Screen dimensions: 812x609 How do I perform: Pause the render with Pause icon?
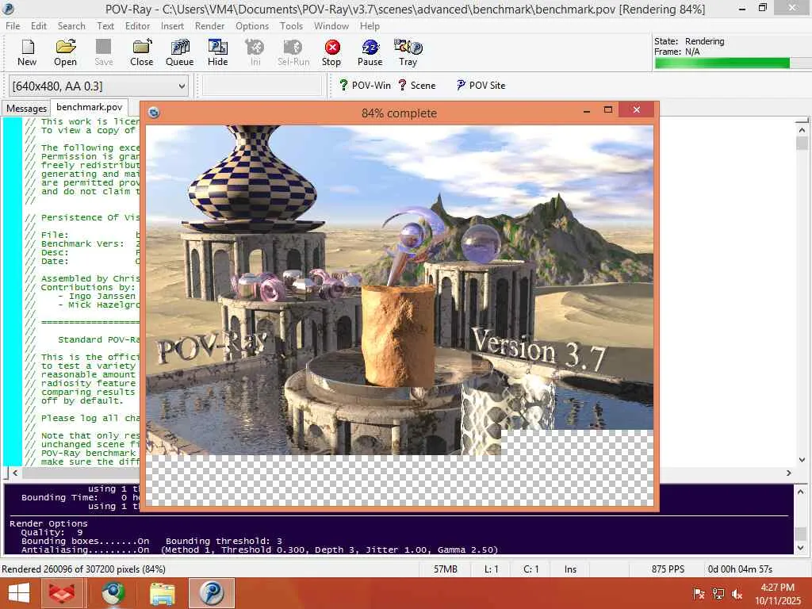pyautogui.click(x=370, y=53)
